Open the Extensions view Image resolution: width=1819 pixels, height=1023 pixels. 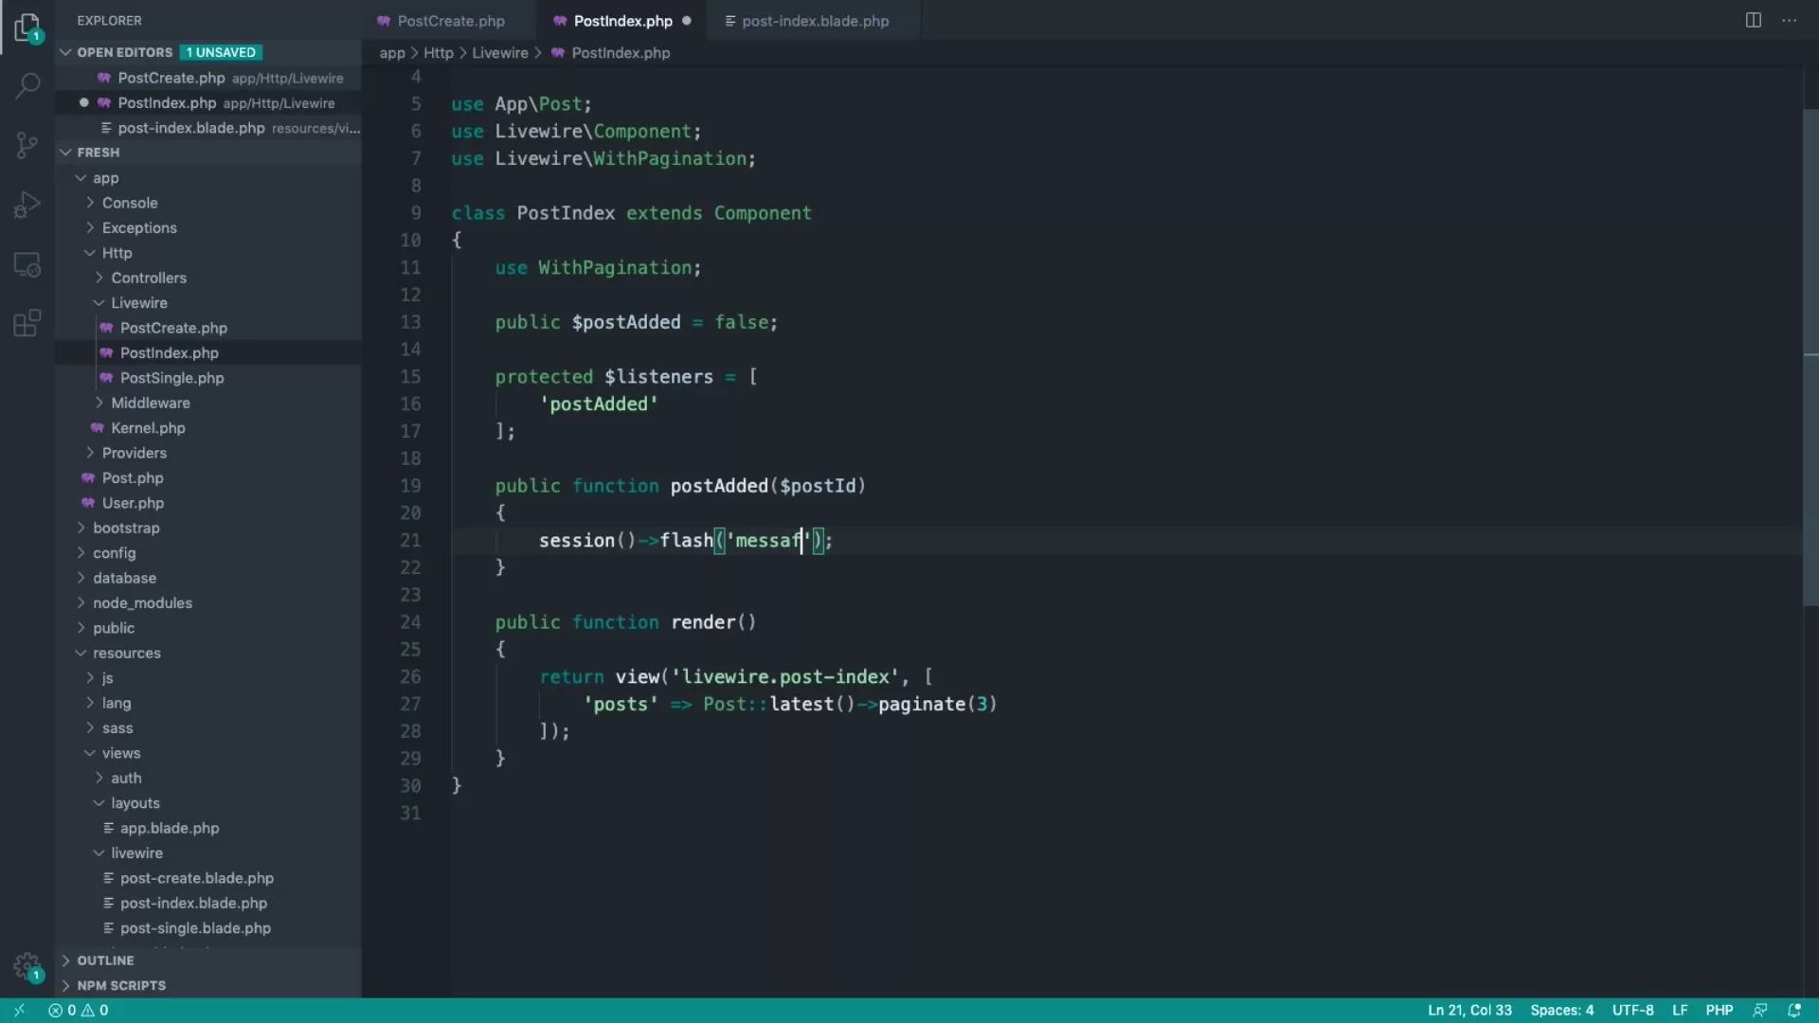click(27, 323)
